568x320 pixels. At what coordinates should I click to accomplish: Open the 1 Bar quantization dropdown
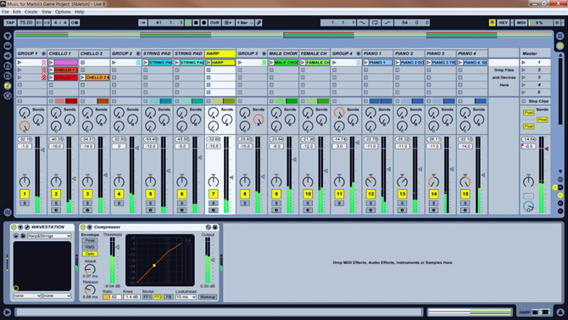(x=244, y=23)
